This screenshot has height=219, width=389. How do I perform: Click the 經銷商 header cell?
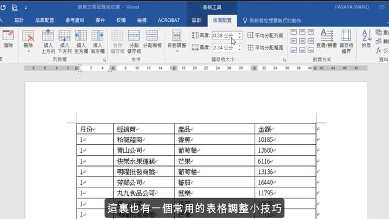(144, 129)
